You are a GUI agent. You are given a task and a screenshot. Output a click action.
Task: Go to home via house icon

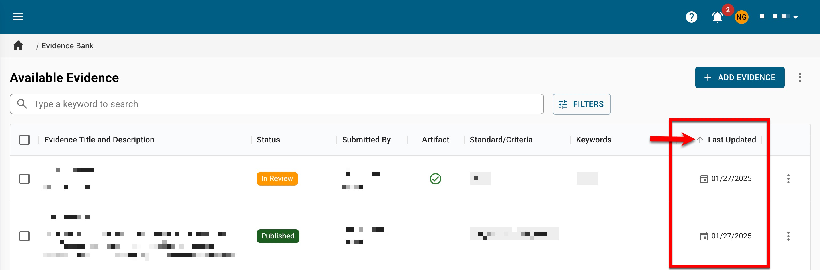(18, 46)
